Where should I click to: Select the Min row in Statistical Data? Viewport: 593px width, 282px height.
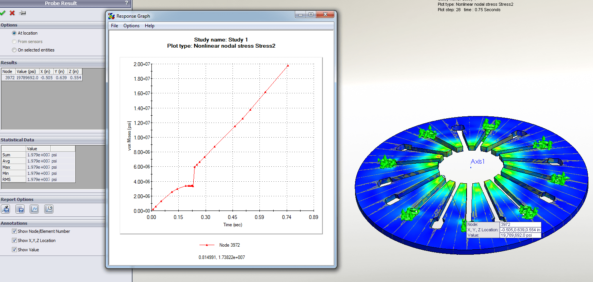point(38,173)
